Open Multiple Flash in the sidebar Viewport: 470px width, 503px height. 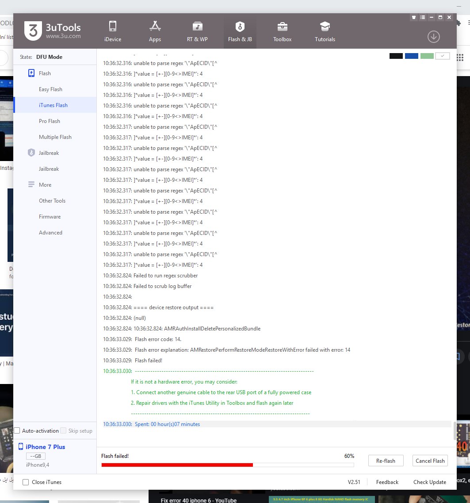point(55,137)
